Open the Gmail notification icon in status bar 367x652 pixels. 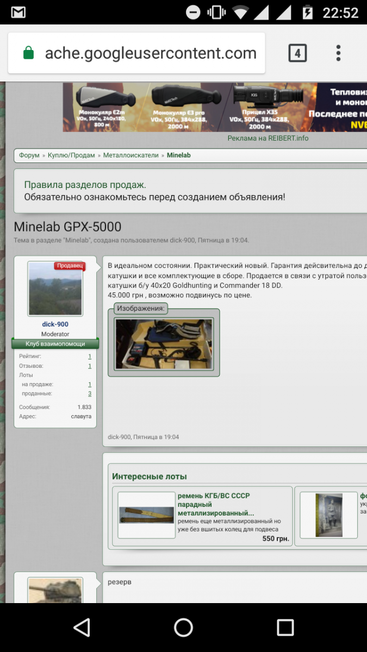(x=18, y=12)
